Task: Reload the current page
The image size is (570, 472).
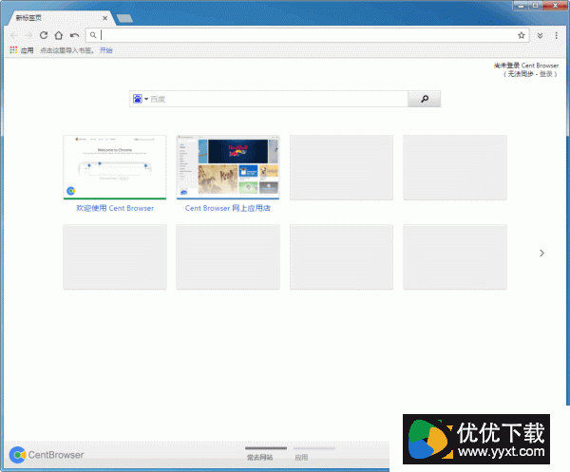Action: (44, 35)
